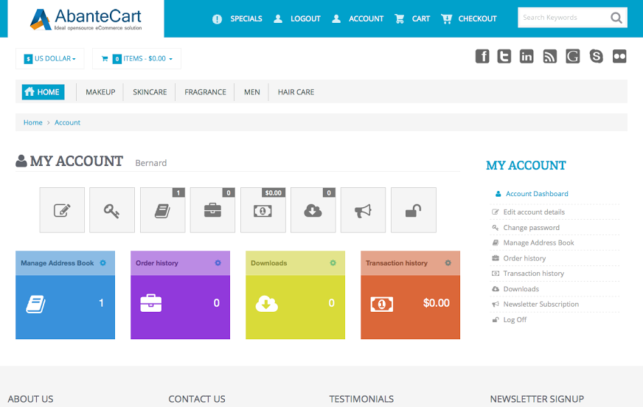The height and width of the screenshot is (407, 643).
Task: Click the order history briefcase tile
Action: click(x=212, y=210)
